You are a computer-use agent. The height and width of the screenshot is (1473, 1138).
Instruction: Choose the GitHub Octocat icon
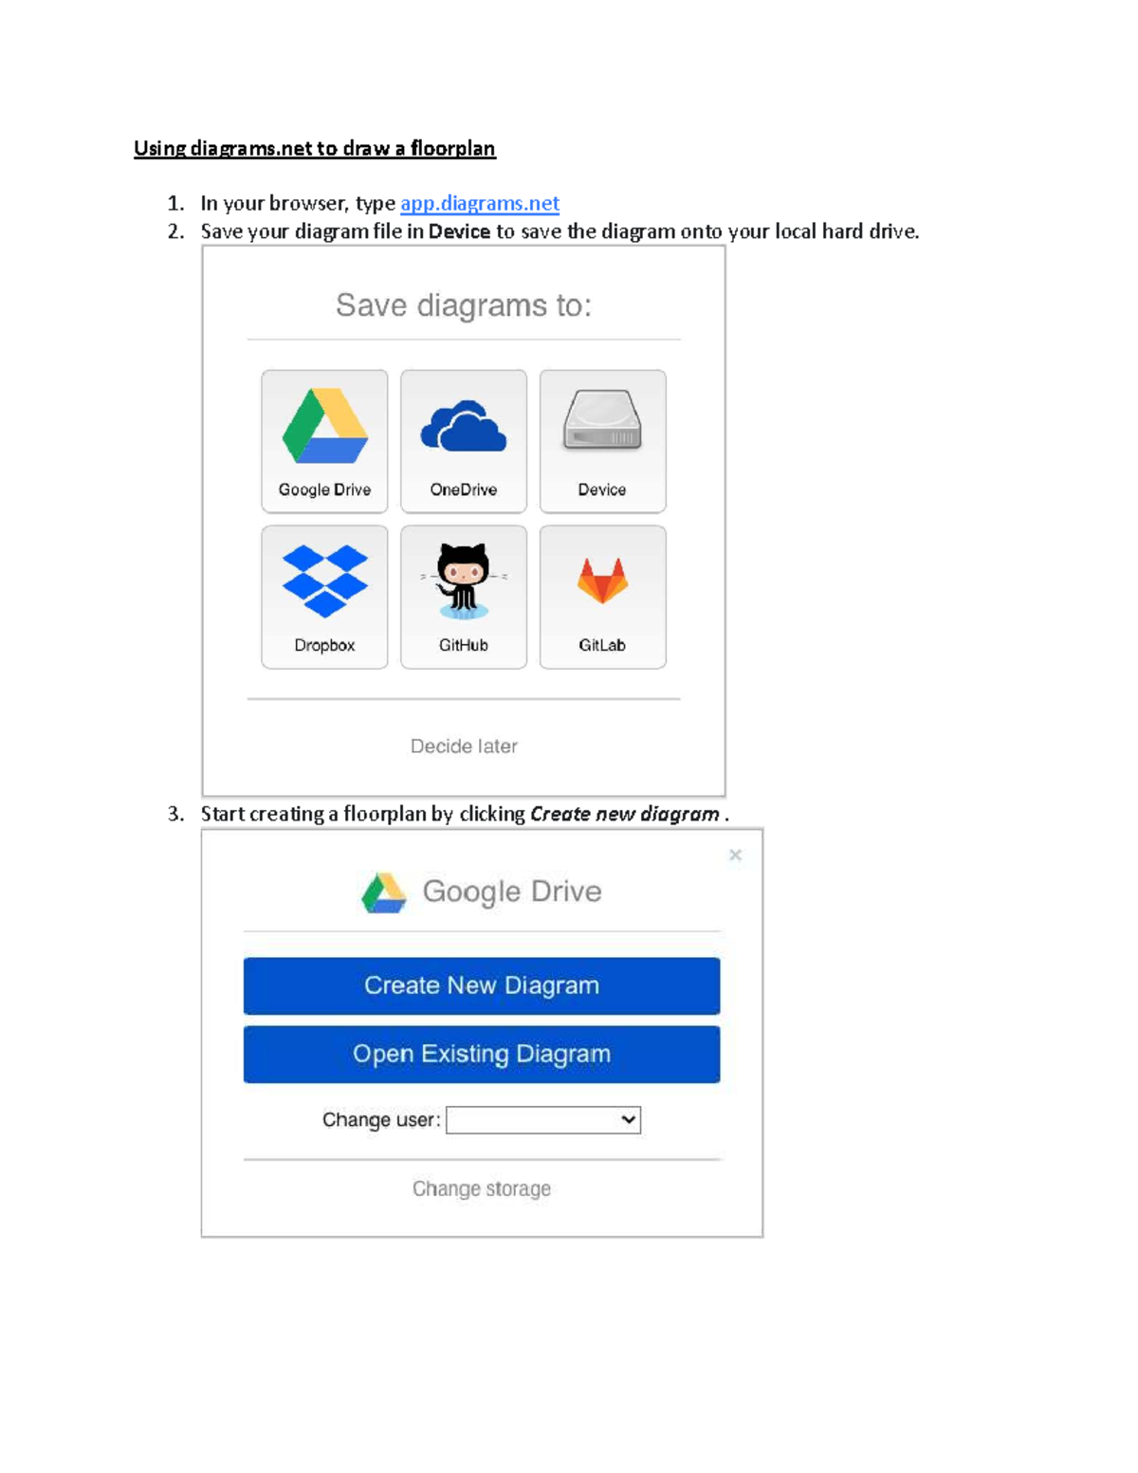coord(463,580)
